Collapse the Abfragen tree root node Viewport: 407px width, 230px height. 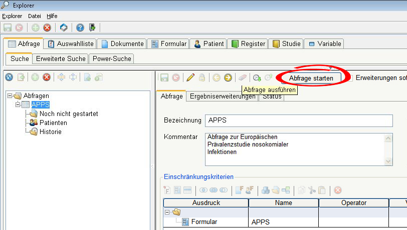[10, 96]
